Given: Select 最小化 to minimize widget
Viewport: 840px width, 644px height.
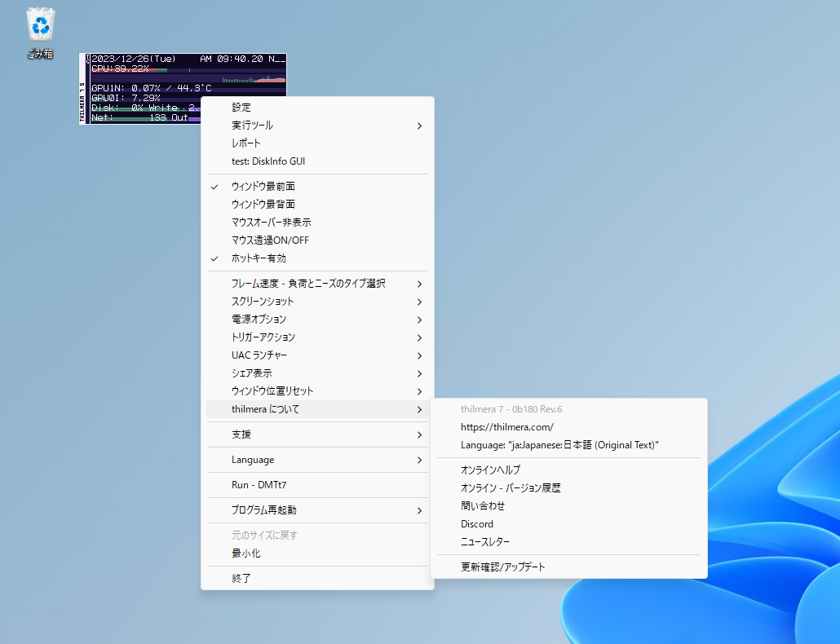Looking at the screenshot, I should tap(317, 553).
